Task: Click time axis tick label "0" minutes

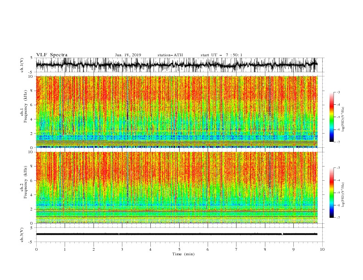Action: tap(36, 249)
